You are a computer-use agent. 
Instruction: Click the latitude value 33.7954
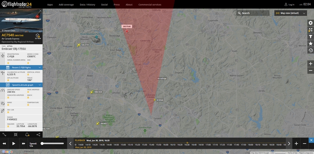click(20, 126)
